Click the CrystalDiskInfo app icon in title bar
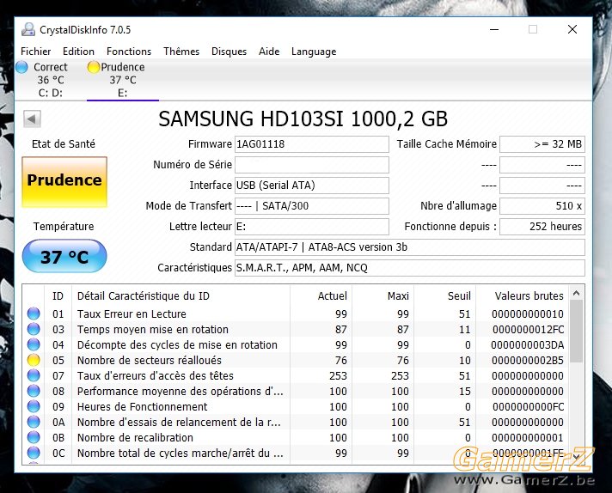Image resolution: width=612 pixels, height=493 pixels. click(x=28, y=30)
